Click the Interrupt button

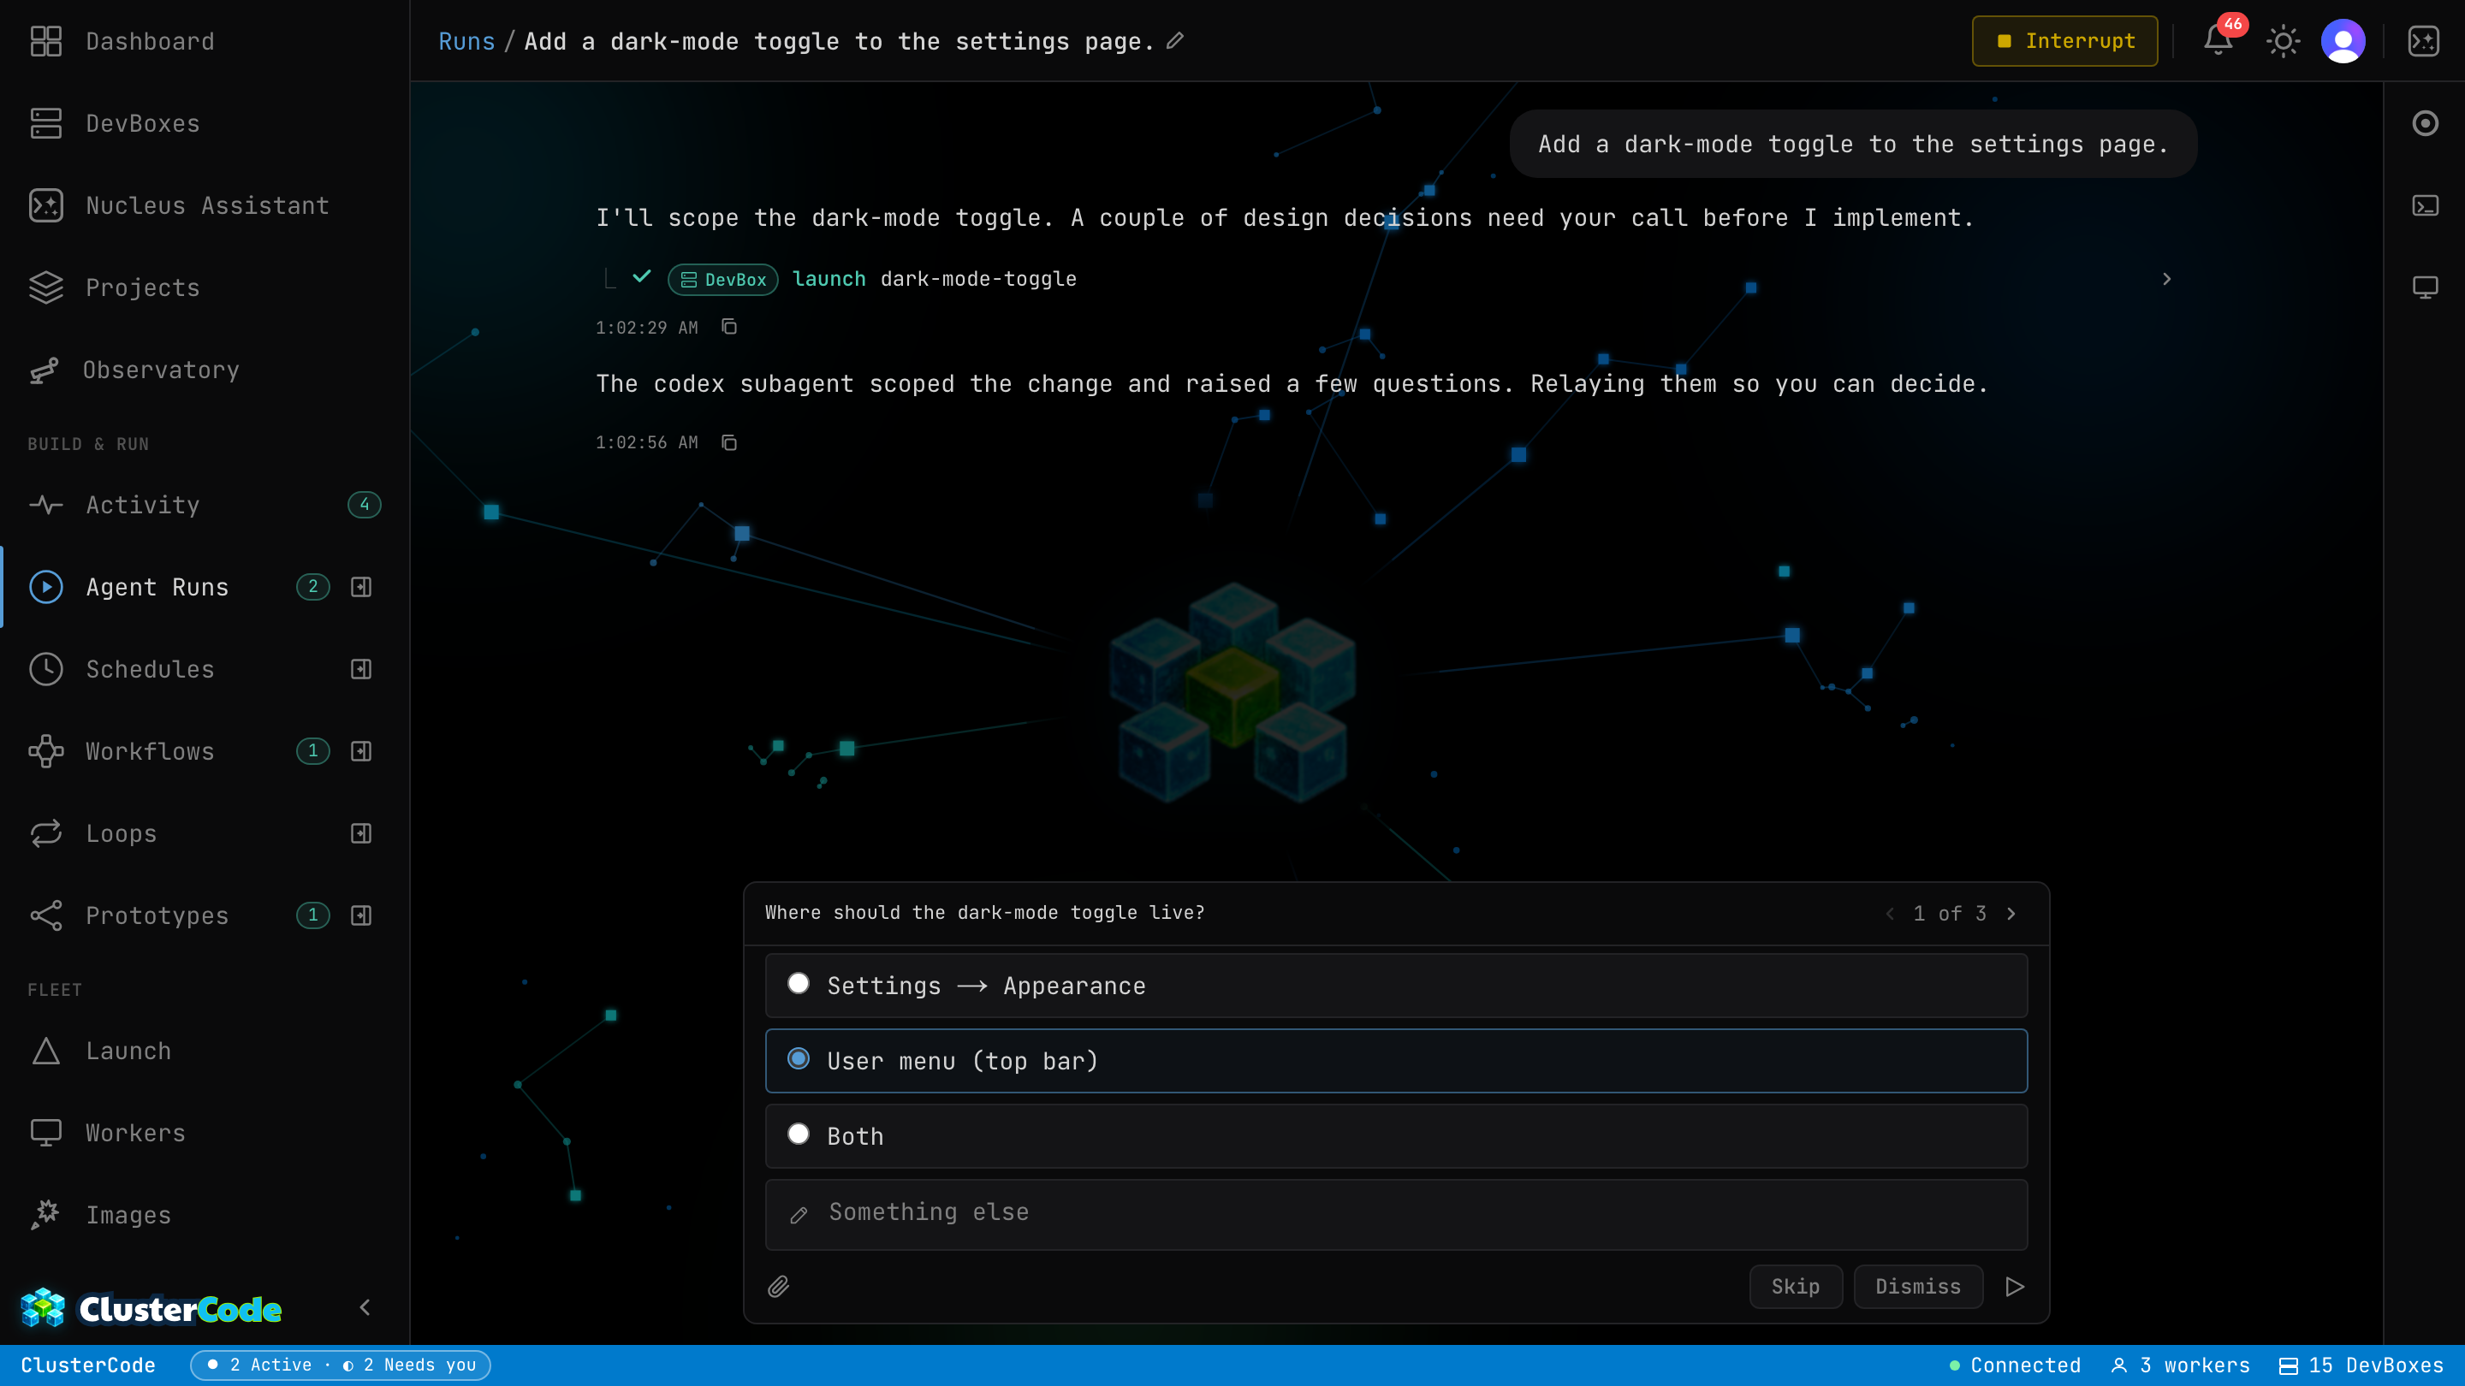(2065, 41)
